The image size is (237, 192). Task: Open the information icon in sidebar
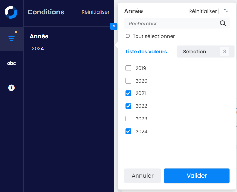tap(11, 88)
